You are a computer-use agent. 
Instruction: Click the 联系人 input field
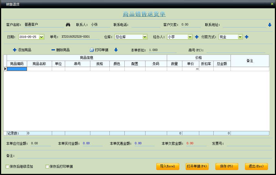tap(100, 25)
